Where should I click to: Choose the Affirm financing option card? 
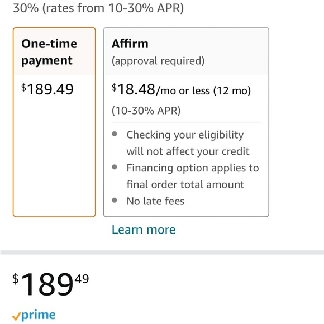(x=186, y=122)
